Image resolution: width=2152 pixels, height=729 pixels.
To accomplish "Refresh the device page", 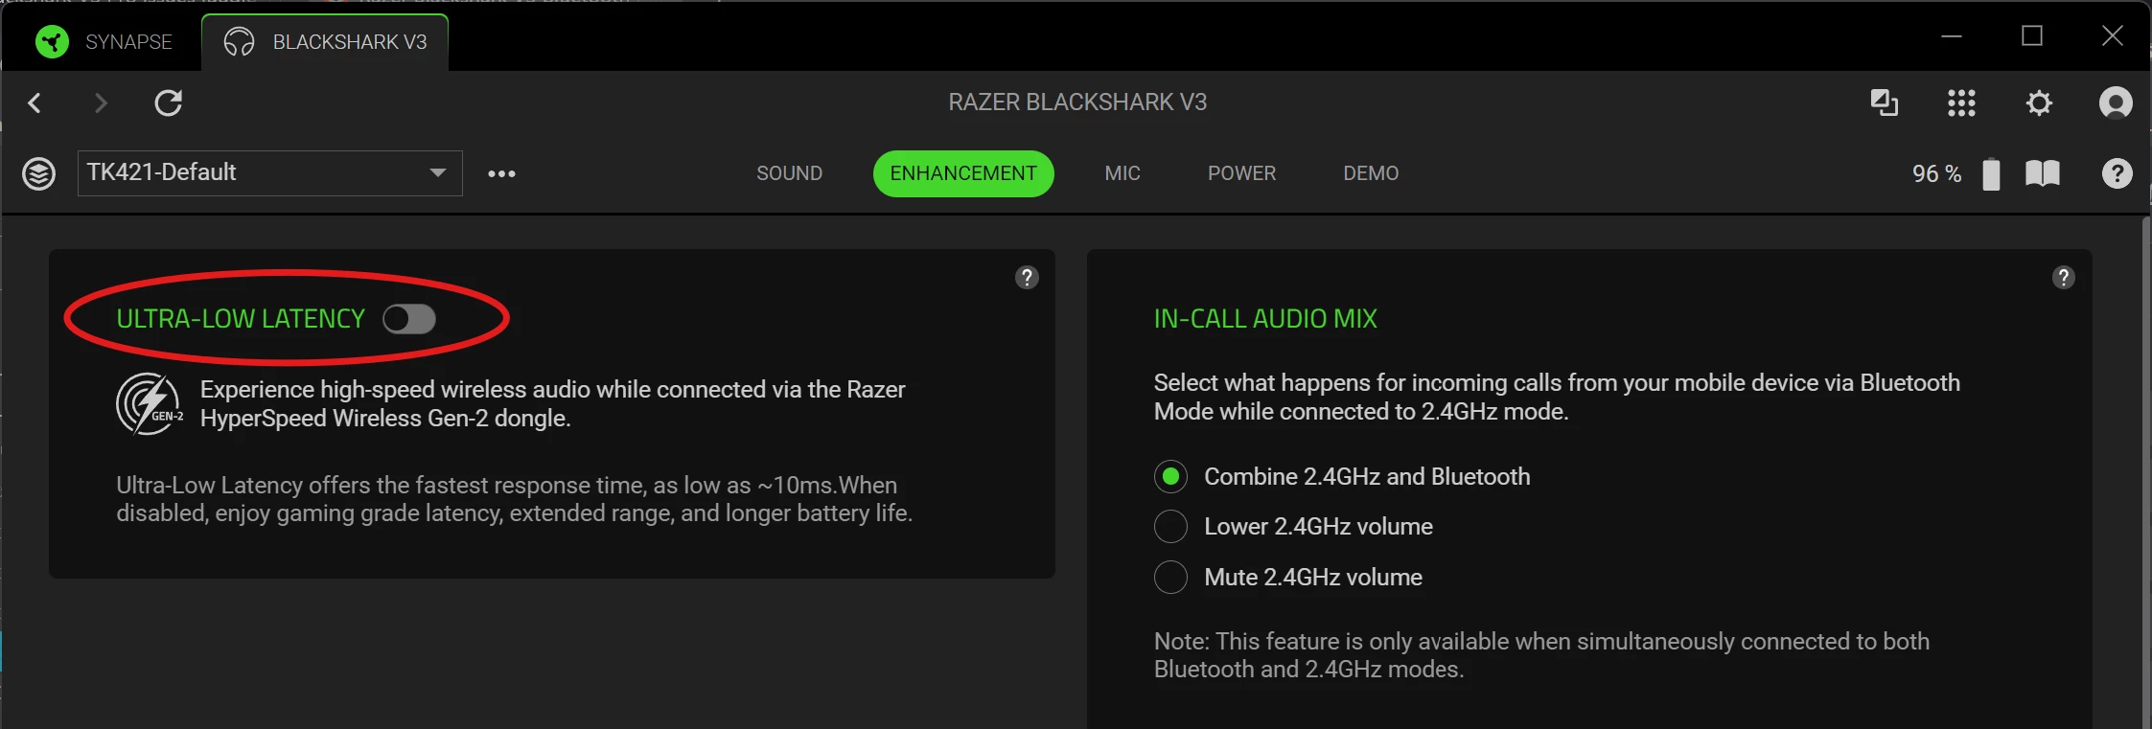I will 169,103.
